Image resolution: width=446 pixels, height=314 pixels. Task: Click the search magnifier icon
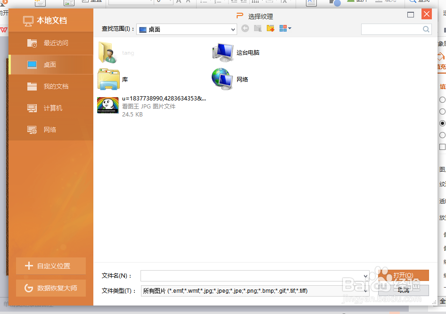426,29
